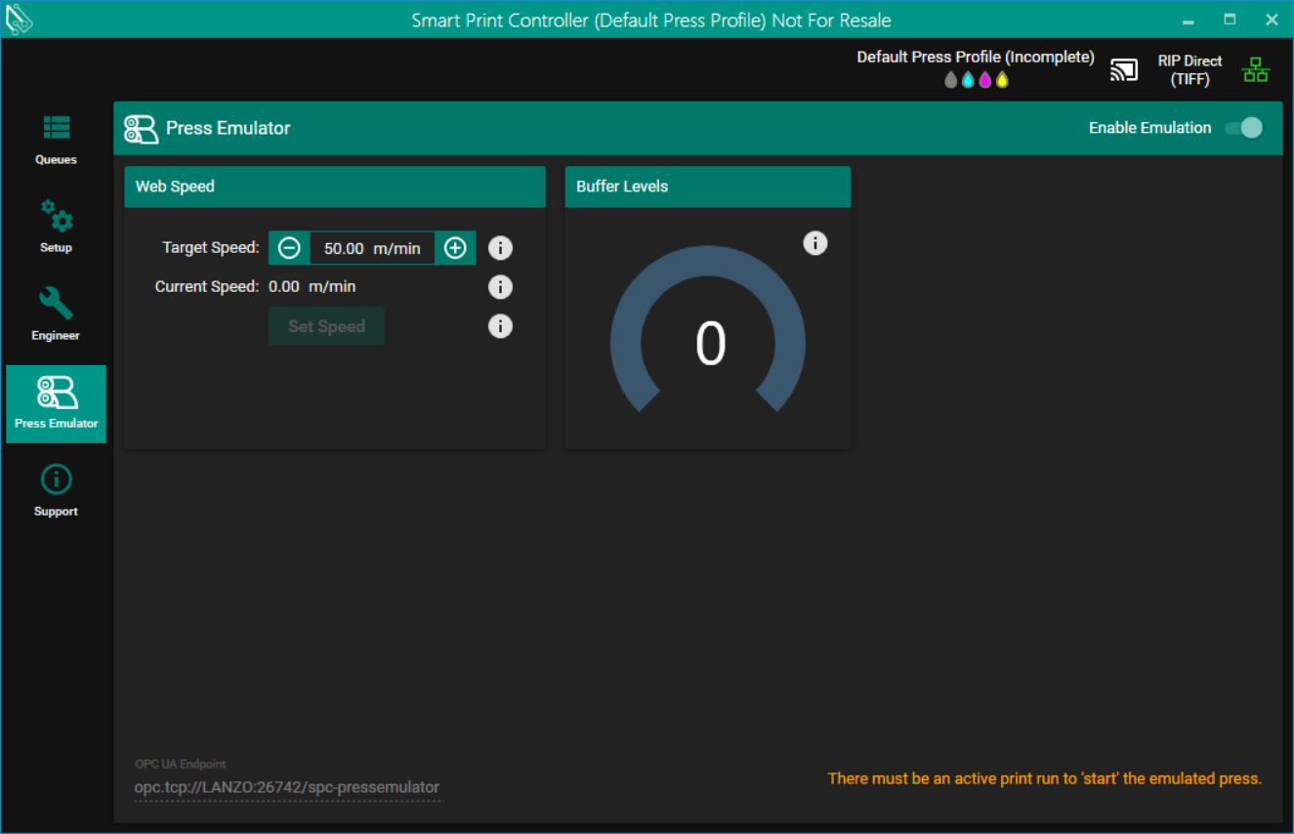Image resolution: width=1294 pixels, height=834 pixels.
Task: Show info for Buffer Levels gauge
Action: pyautogui.click(x=814, y=243)
